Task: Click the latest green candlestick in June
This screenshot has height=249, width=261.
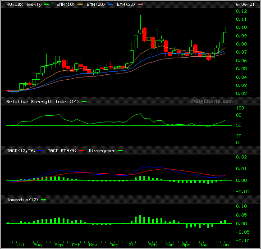Action: (x=225, y=37)
